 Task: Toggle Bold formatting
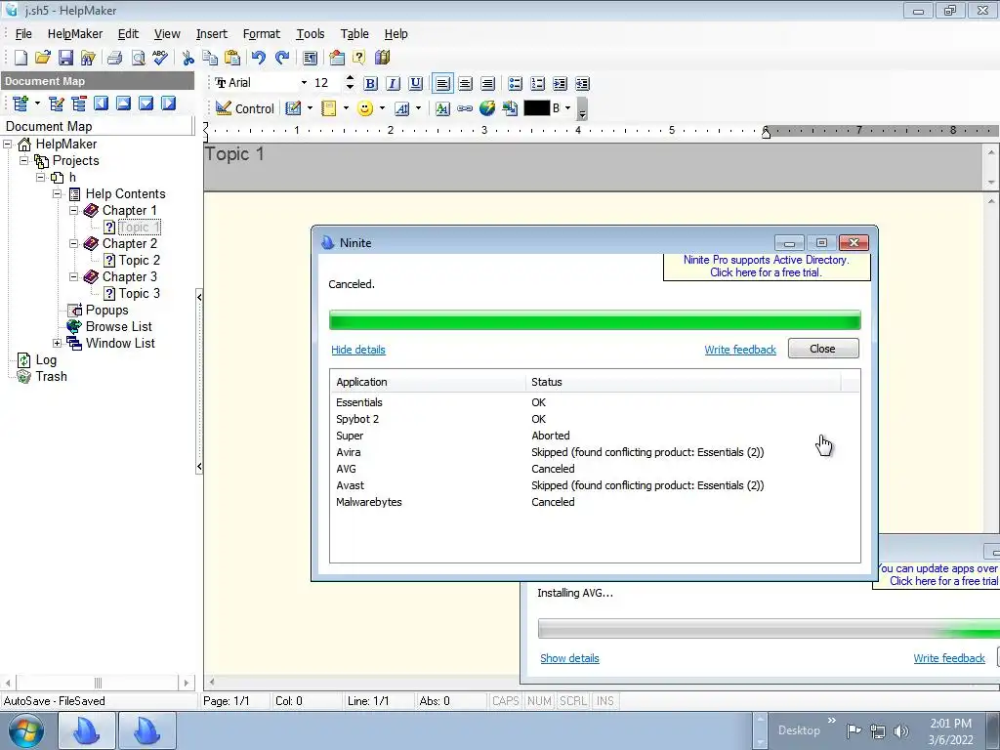370,84
